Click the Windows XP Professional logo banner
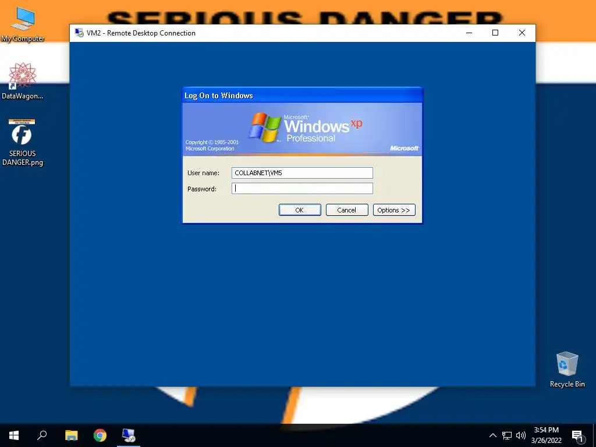The width and height of the screenshot is (596, 447). pos(302,129)
